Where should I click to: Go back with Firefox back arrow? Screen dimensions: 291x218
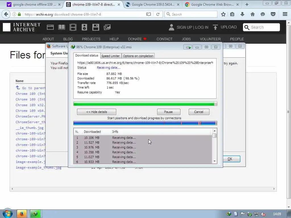click(6, 14)
